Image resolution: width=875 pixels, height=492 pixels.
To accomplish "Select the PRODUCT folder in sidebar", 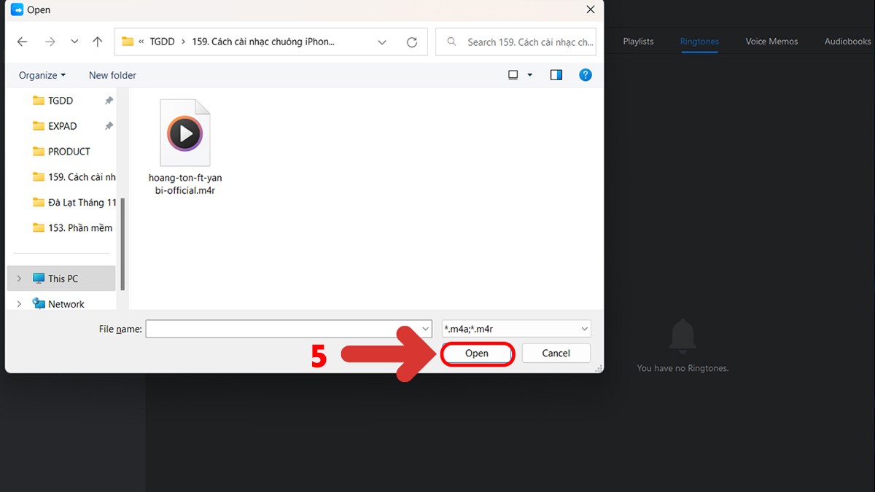I will pyautogui.click(x=69, y=152).
